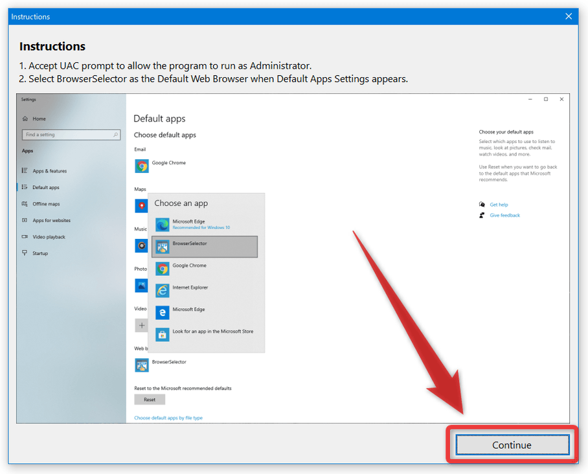Click the Choose an app heading
This screenshot has height=474, width=588.
(x=181, y=203)
